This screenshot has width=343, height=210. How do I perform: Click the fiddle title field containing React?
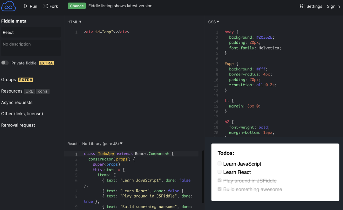(x=31, y=32)
